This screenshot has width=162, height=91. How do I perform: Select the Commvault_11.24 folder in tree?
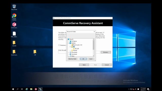click(x=77, y=45)
